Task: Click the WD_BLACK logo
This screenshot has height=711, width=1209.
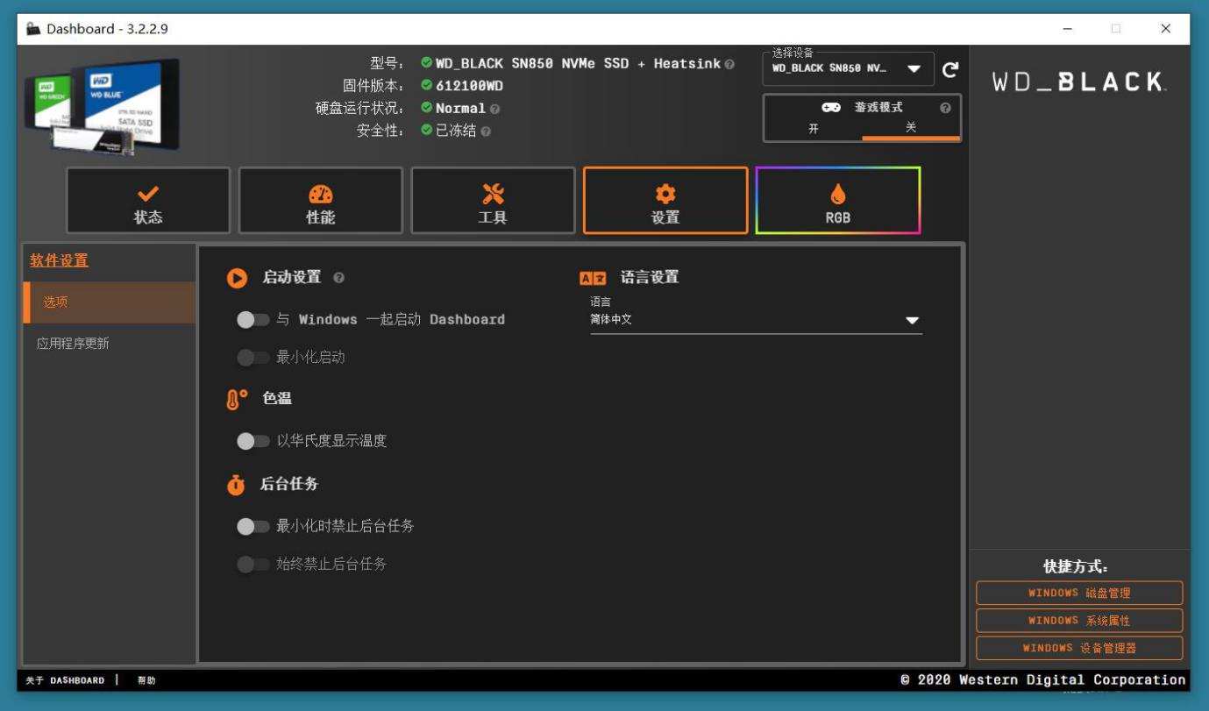Action: 1079,82
